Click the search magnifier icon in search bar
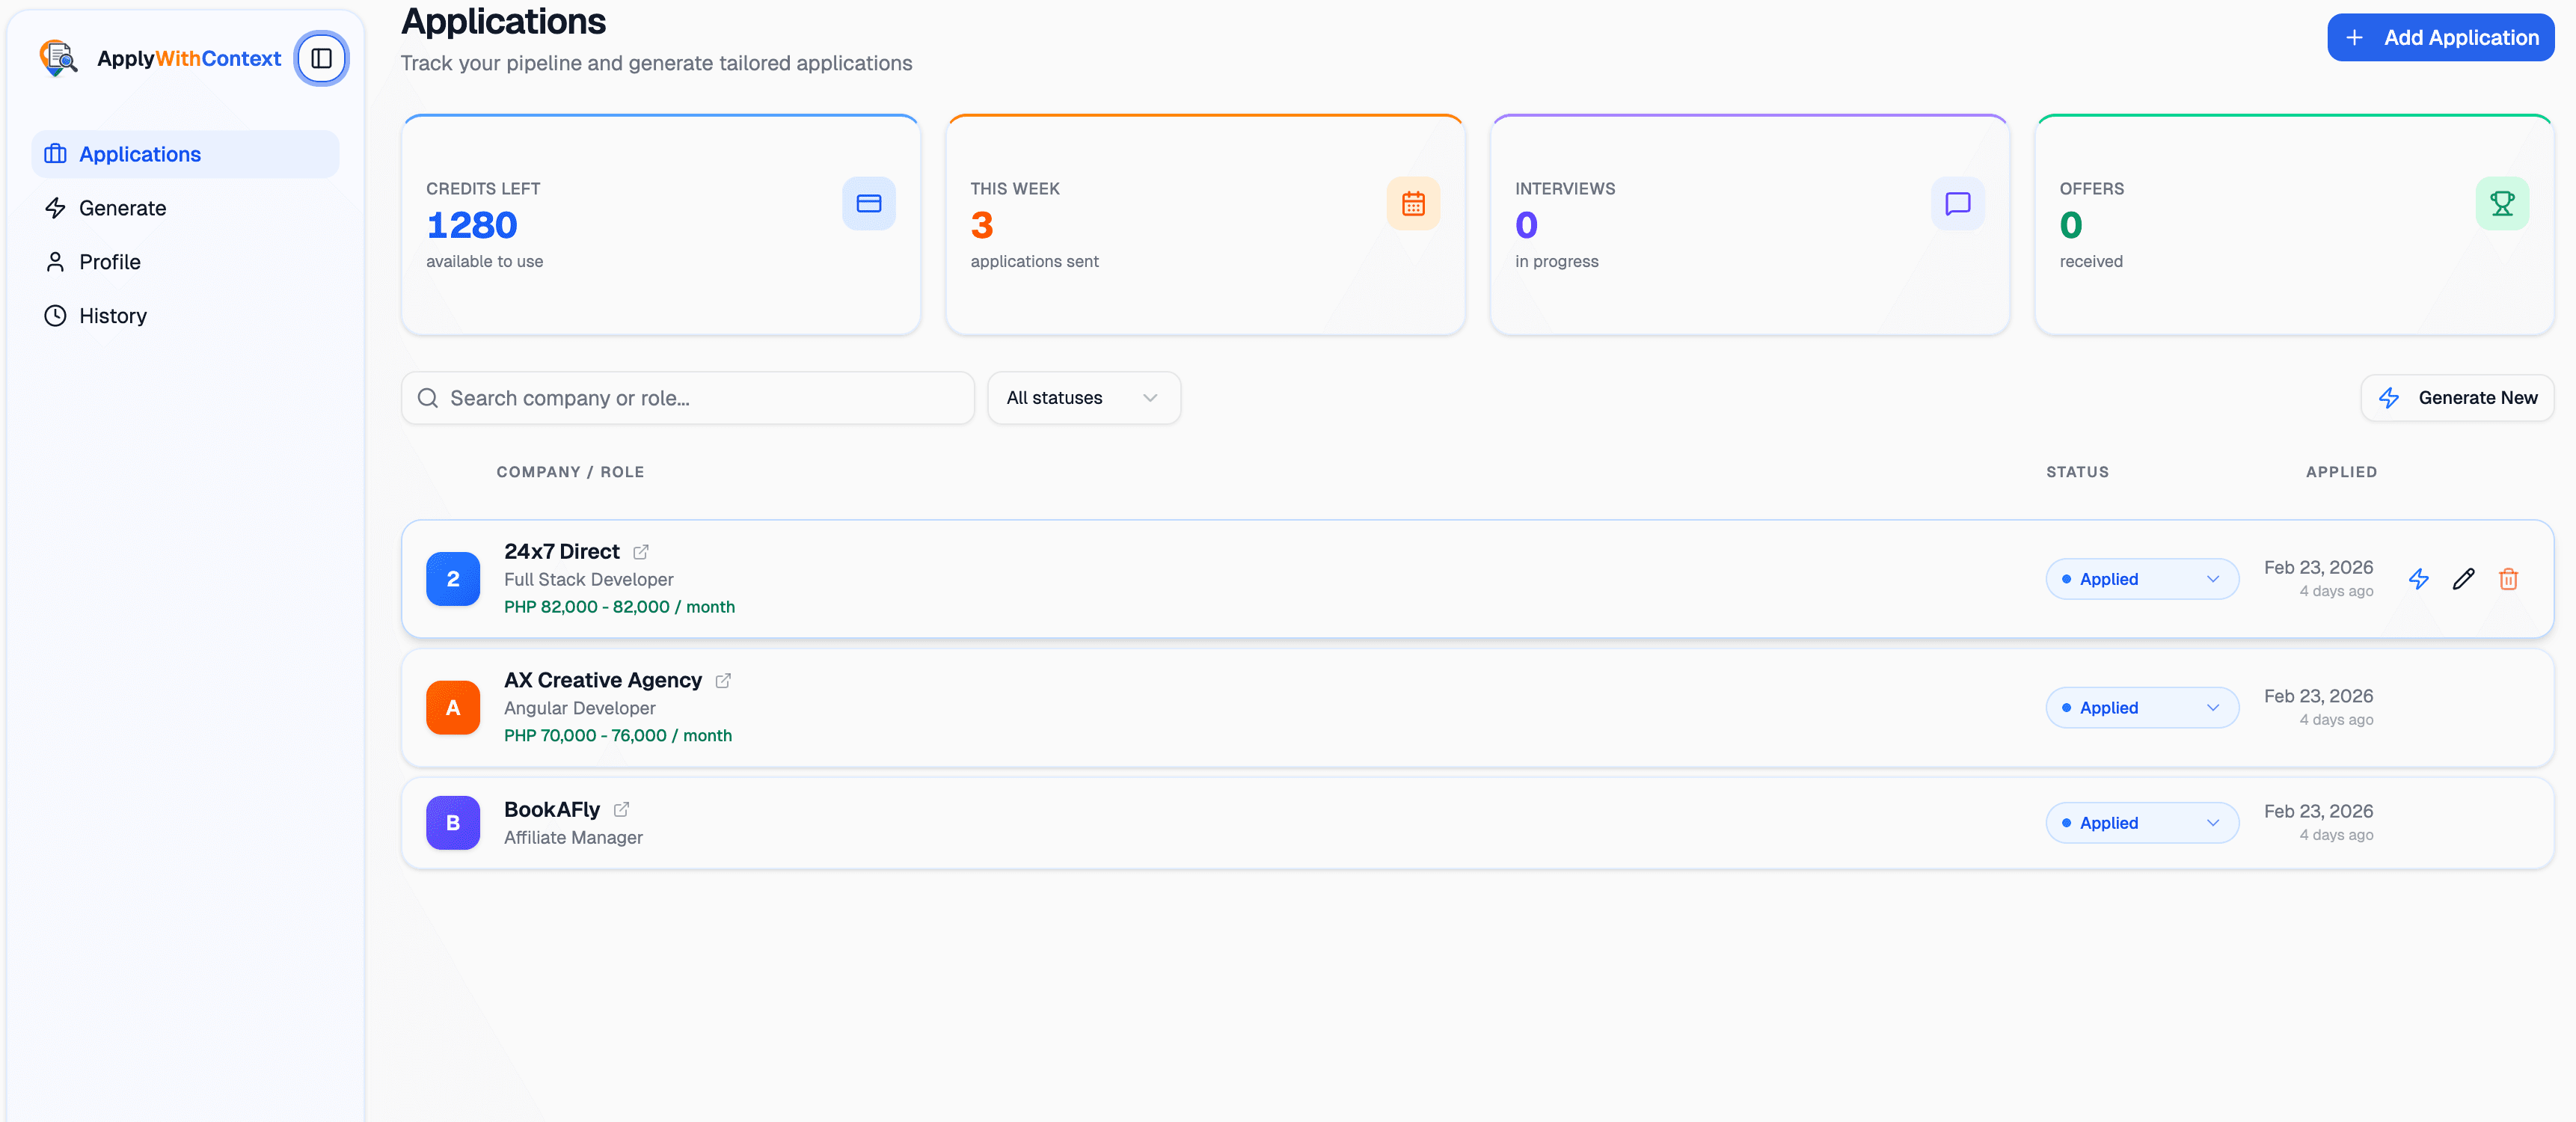The height and width of the screenshot is (1122, 2576). click(x=428, y=398)
